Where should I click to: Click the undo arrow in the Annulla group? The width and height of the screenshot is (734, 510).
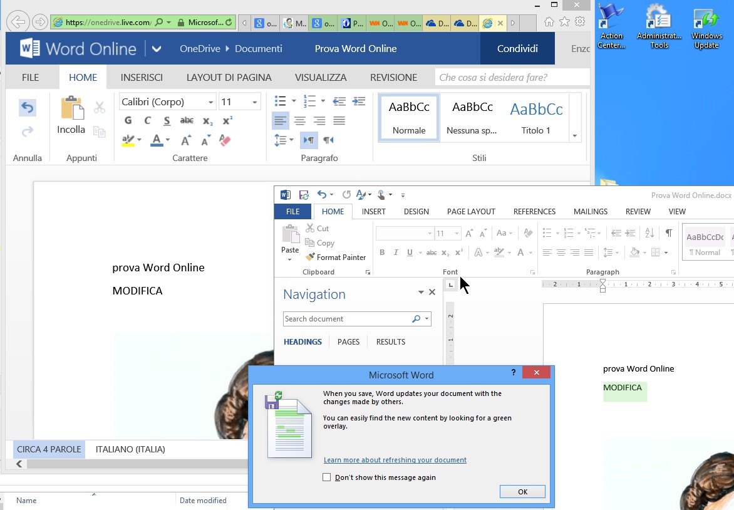pos(27,108)
